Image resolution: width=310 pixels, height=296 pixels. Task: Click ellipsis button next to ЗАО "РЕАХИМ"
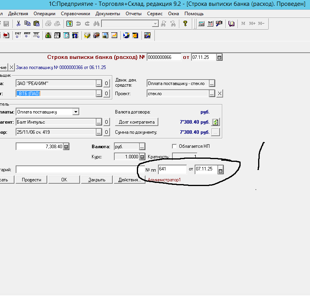[x=99, y=83]
